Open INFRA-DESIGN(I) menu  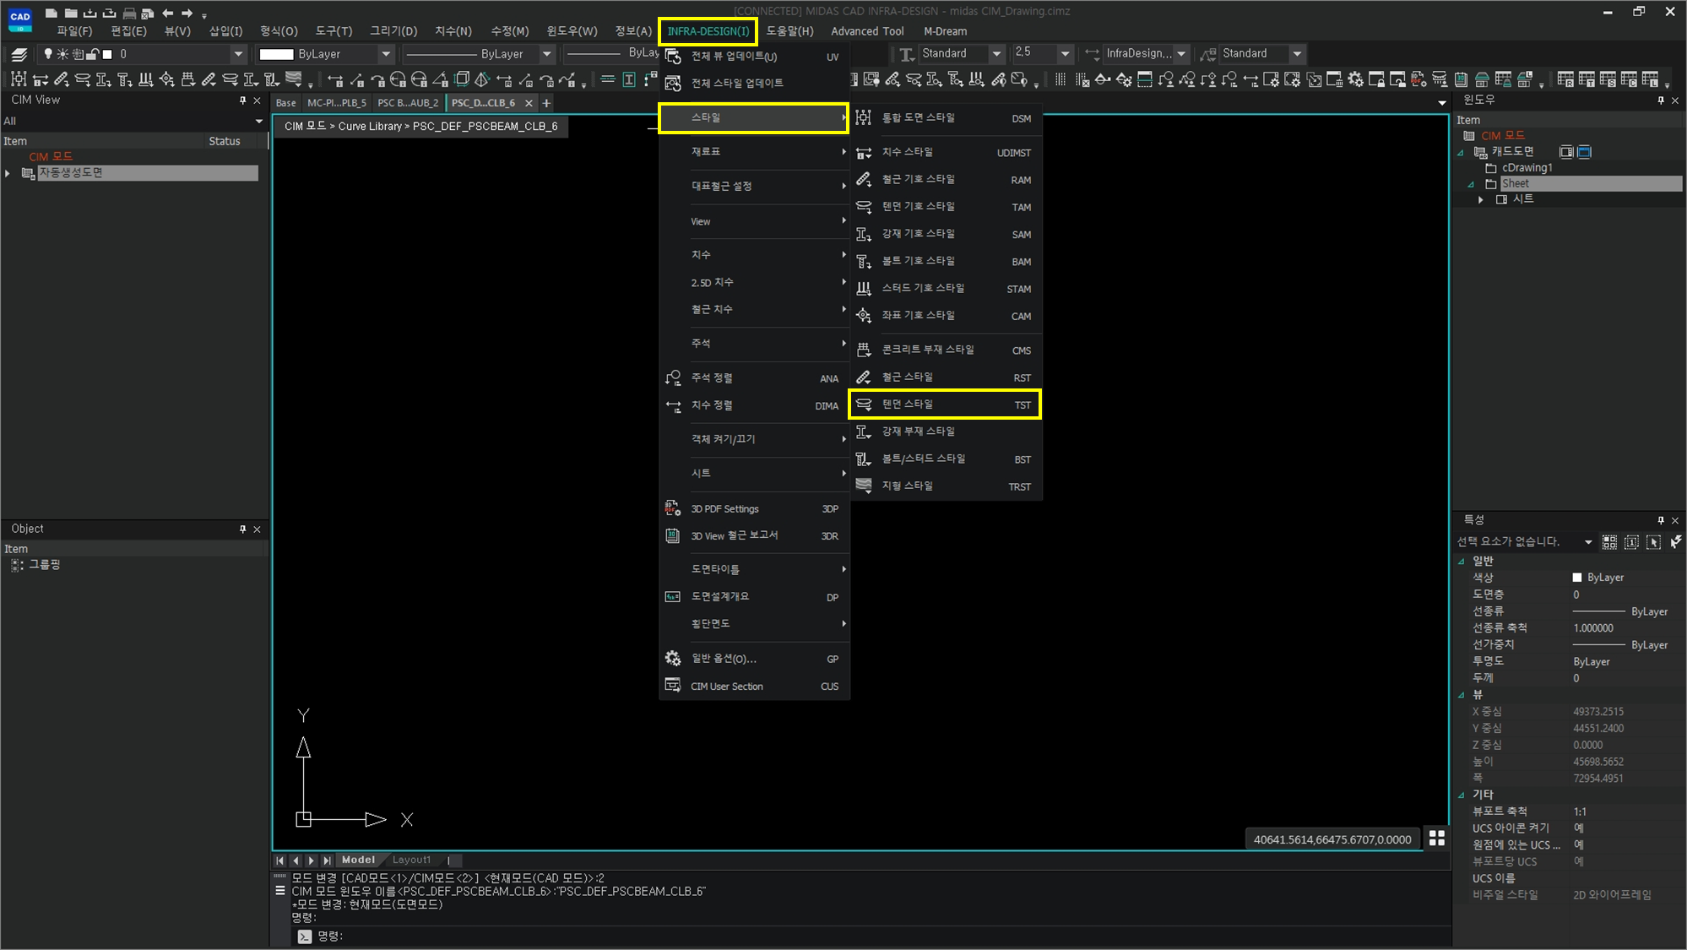click(x=708, y=31)
